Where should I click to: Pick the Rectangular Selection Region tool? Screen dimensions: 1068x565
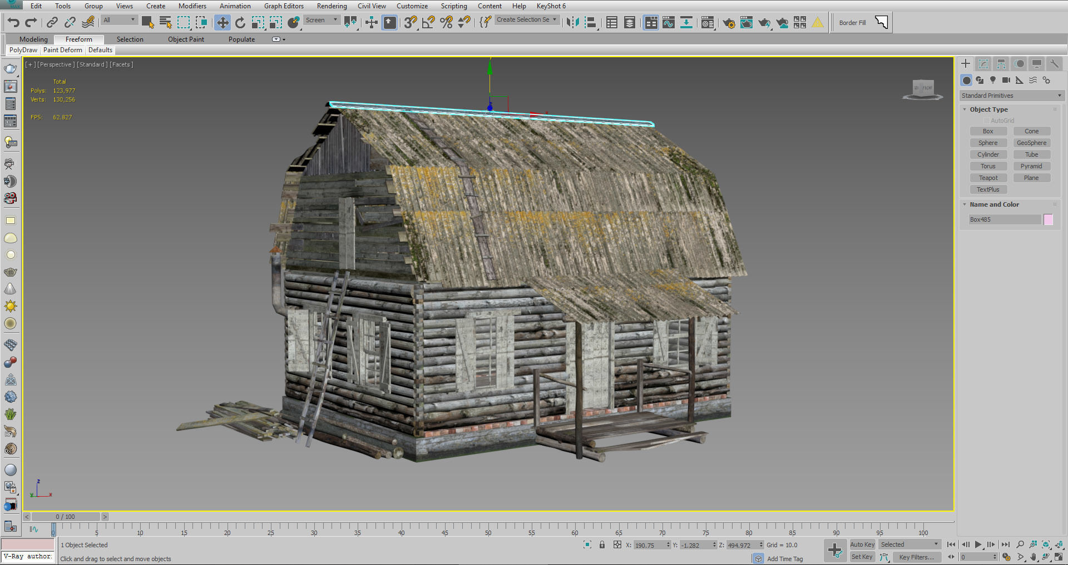coord(184,22)
